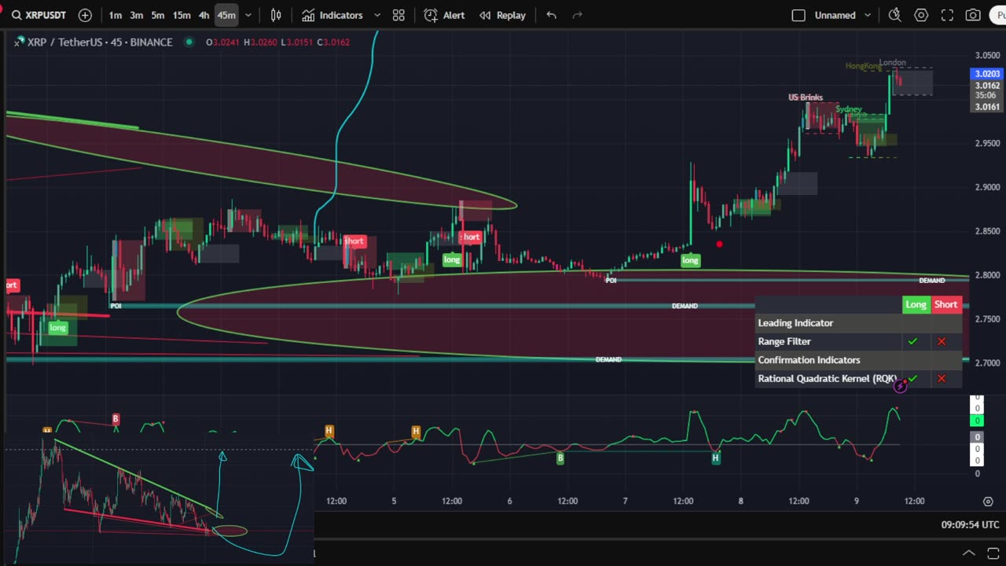Image resolution: width=1006 pixels, height=566 pixels.
Task: Click the Confirmation Indicators table row
Action: pyautogui.click(x=858, y=360)
